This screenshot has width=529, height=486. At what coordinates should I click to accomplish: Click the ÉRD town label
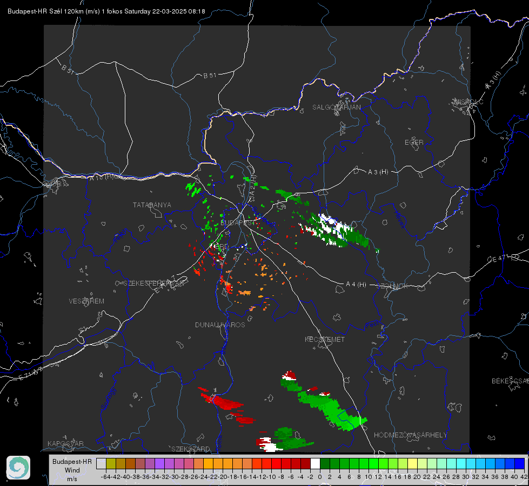click(221, 247)
